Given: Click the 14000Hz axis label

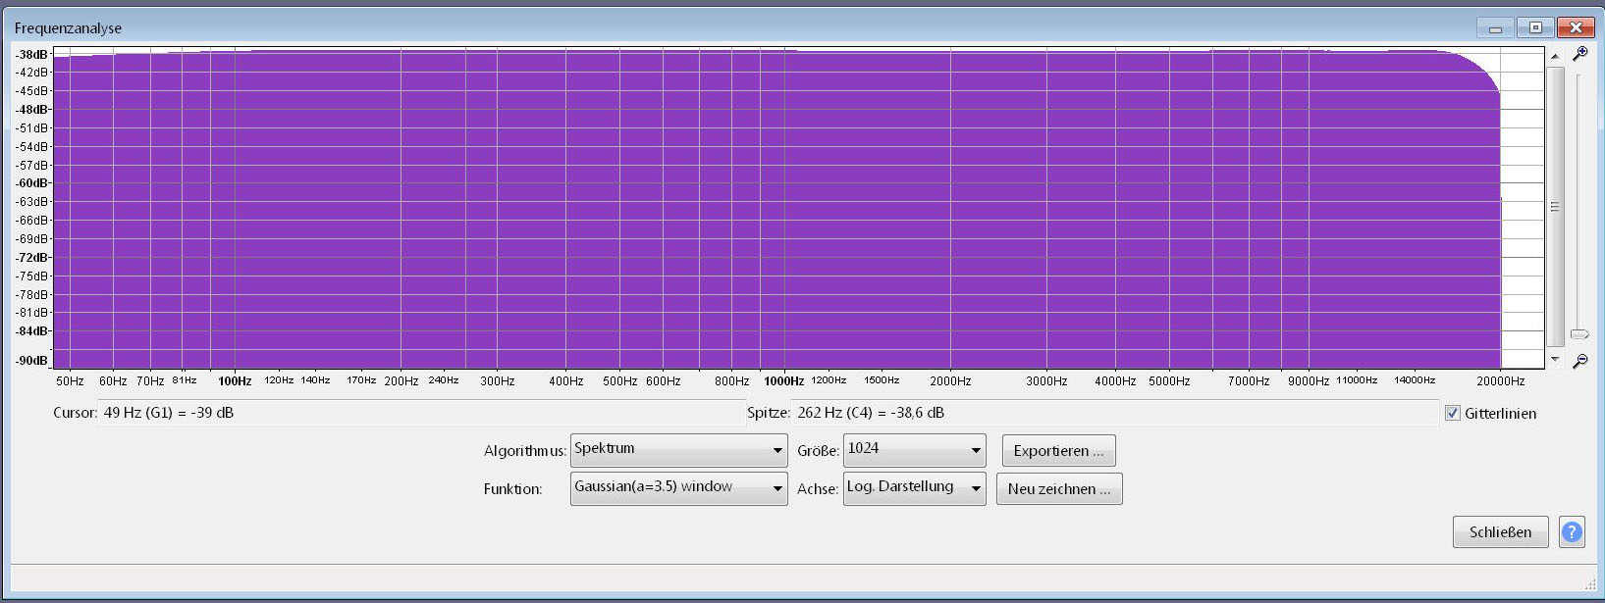Looking at the screenshot, I should pos(1415,380).
